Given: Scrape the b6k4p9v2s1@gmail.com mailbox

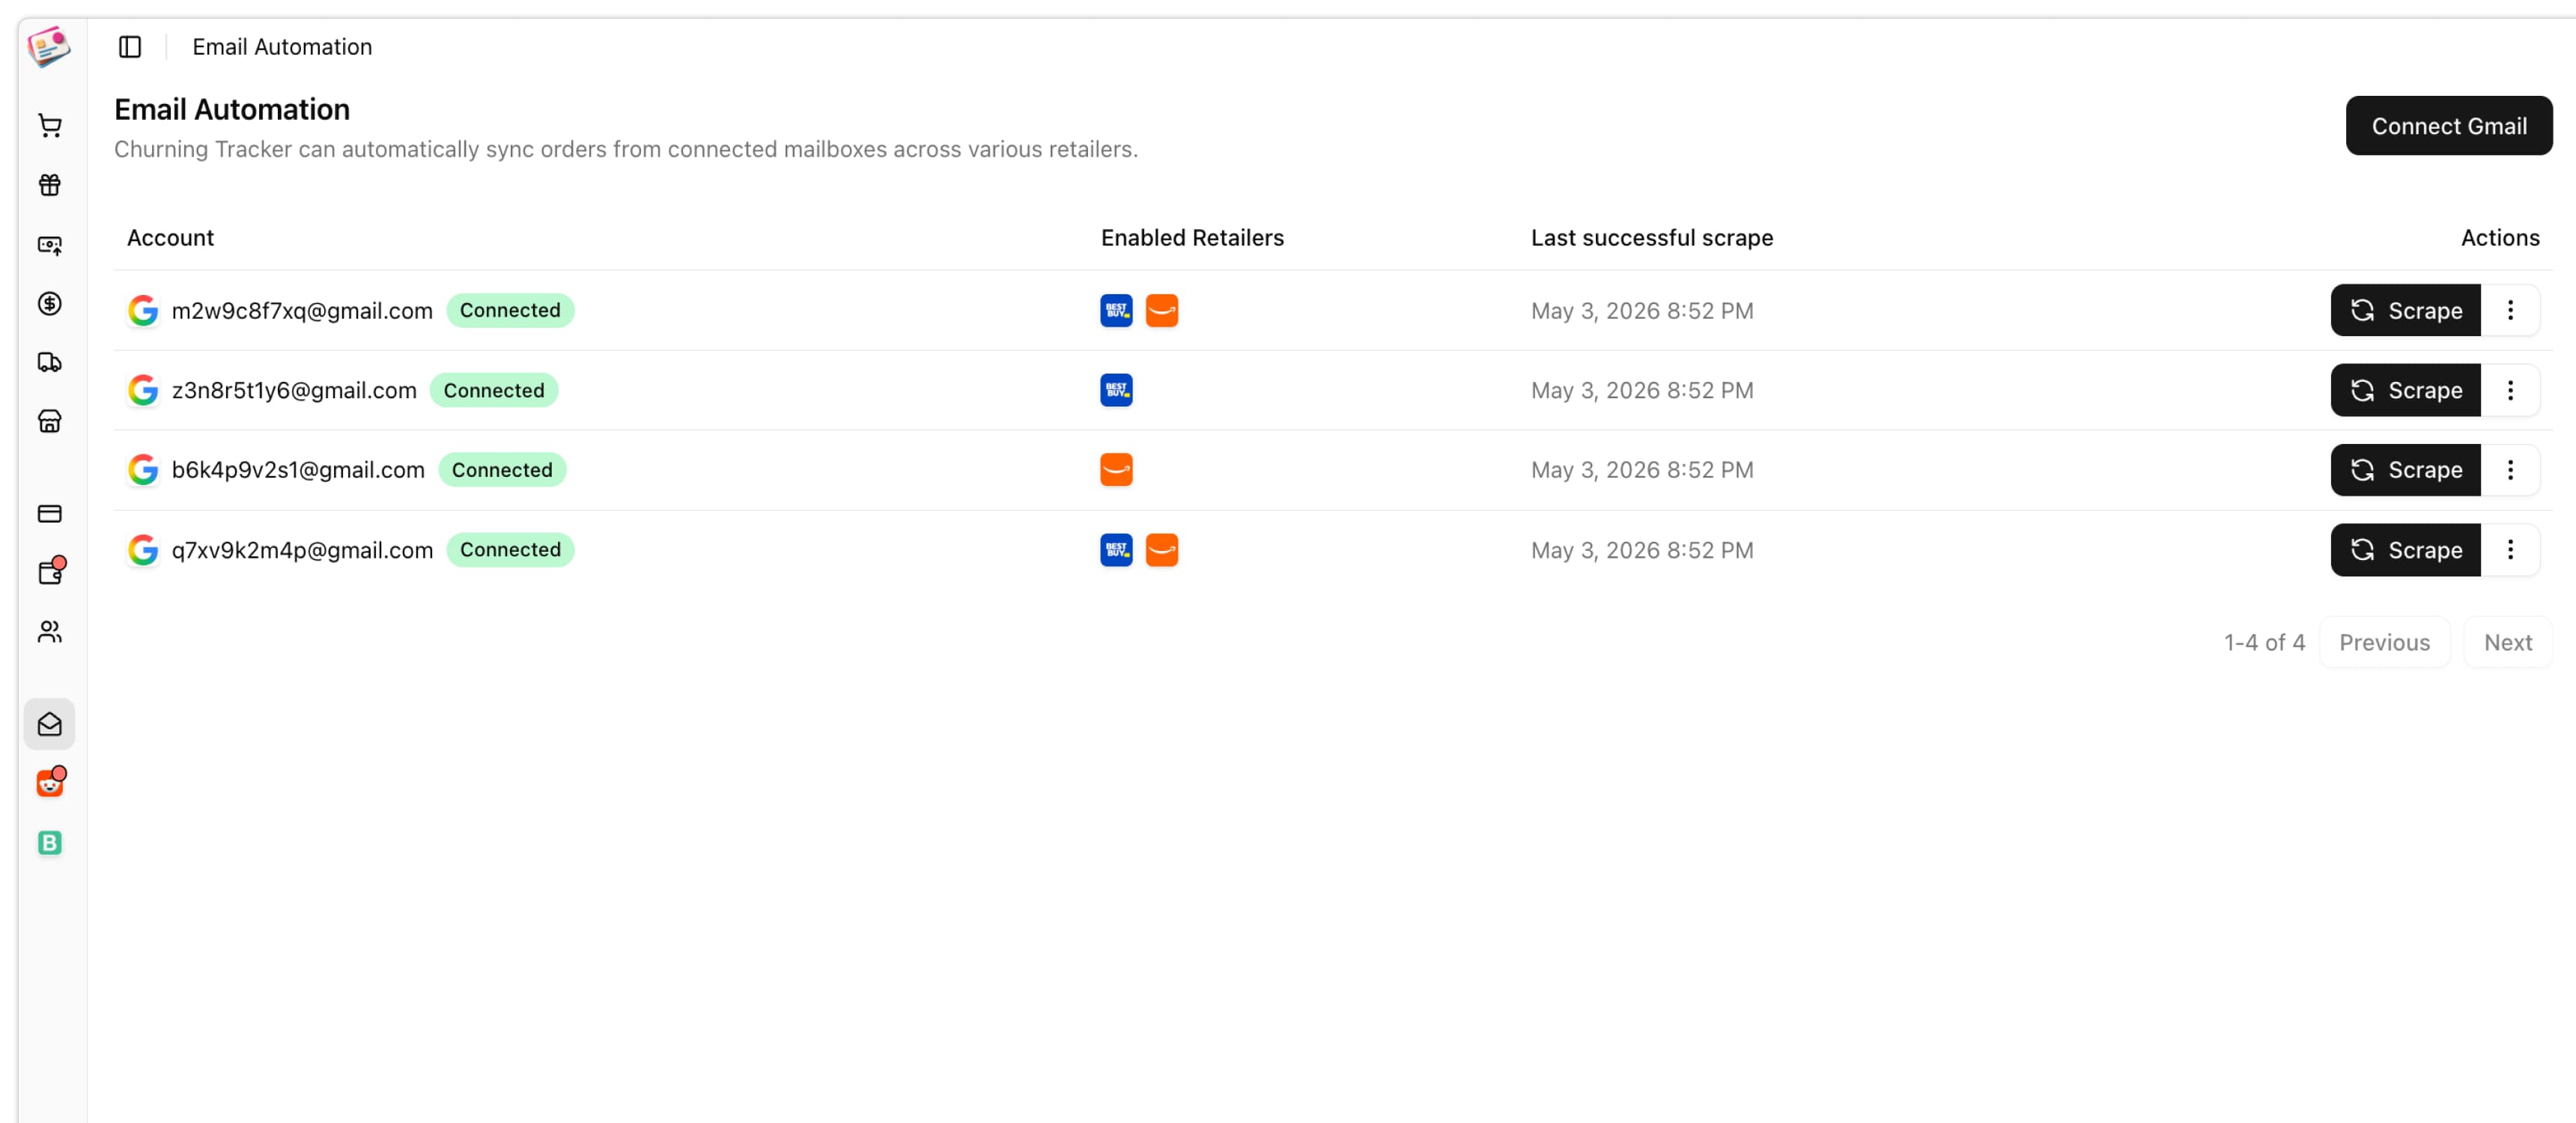Looking at the screenshot, I should pos(2405,470).
